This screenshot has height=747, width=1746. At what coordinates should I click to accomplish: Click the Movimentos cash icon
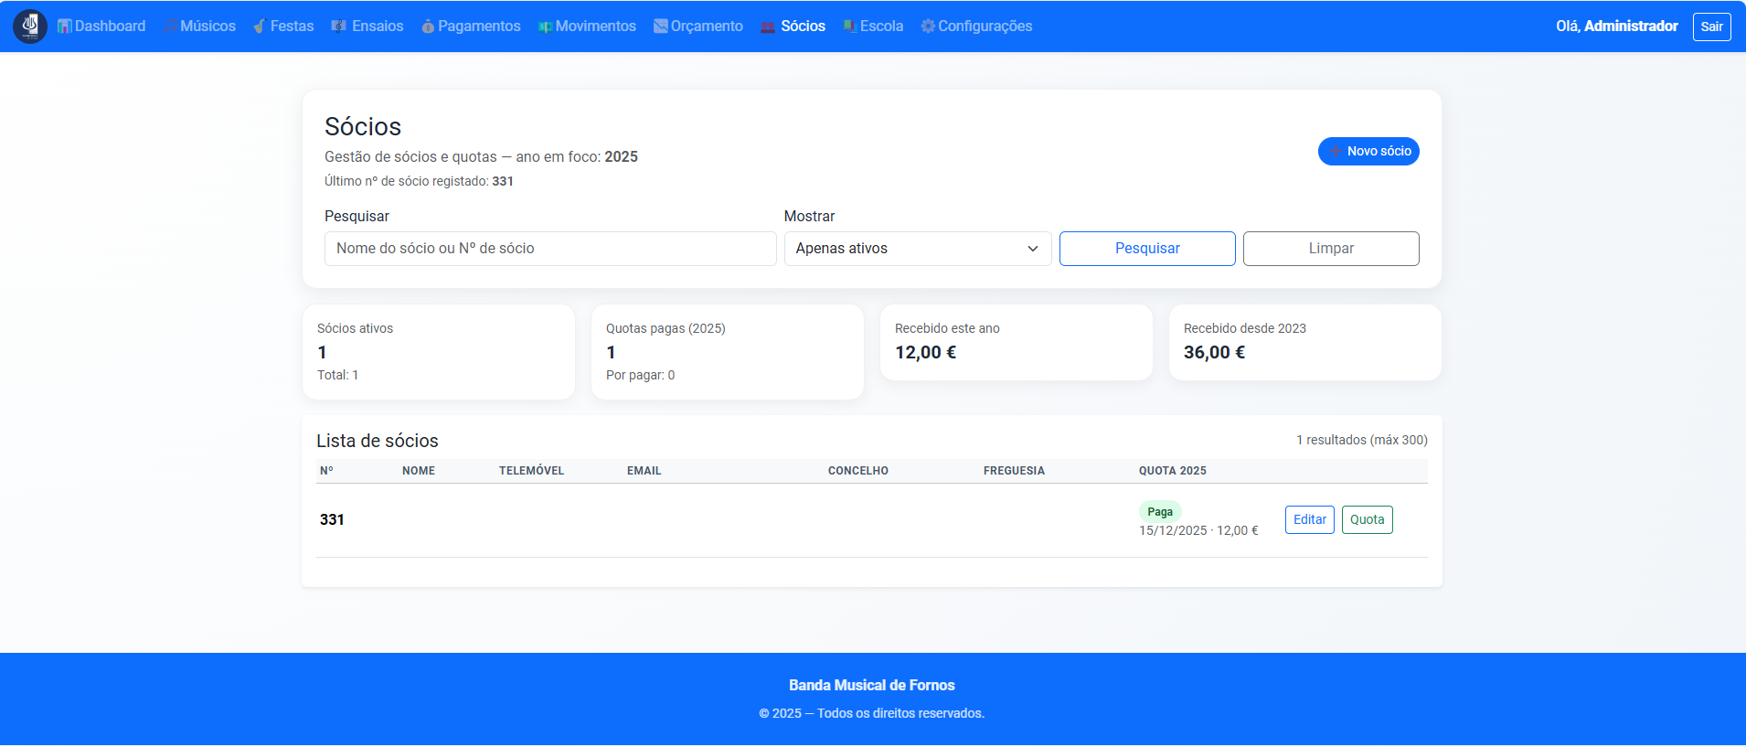[x=545, y=27]
